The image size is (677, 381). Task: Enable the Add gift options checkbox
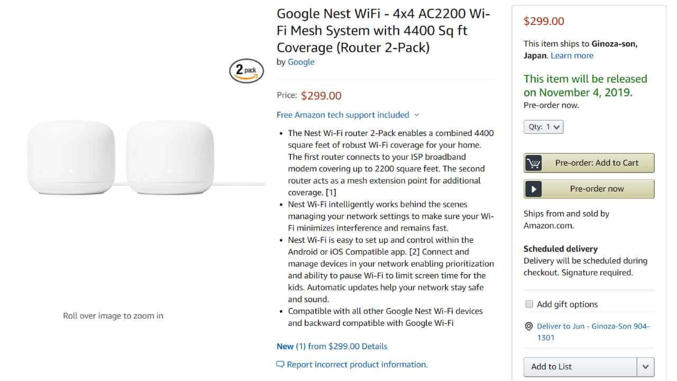pyautogui.click(x=529, y=304)
